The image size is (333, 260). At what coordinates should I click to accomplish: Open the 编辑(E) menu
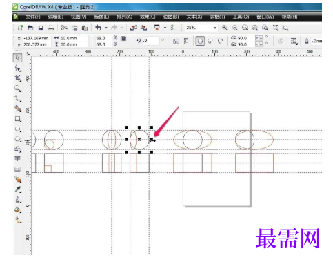(55, 17)
